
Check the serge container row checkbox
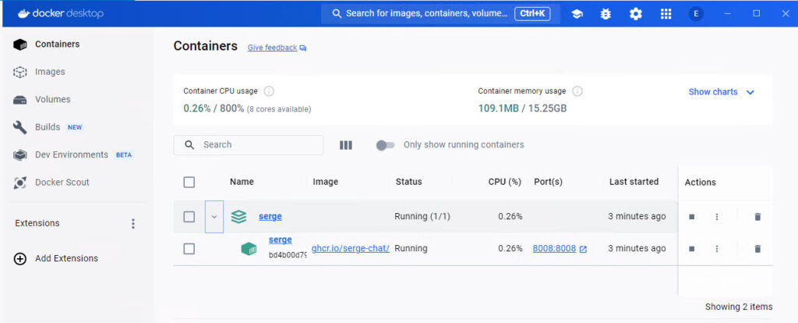click(x=189, y=249)
